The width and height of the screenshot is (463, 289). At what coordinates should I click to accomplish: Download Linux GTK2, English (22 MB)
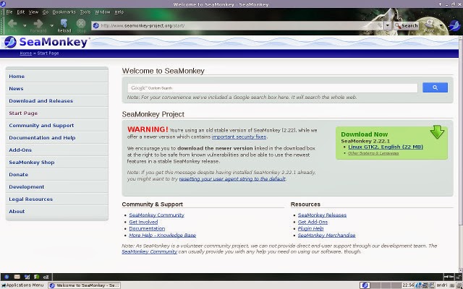coord(386,147)
